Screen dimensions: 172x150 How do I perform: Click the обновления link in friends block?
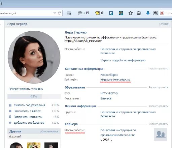coord(49,131)
